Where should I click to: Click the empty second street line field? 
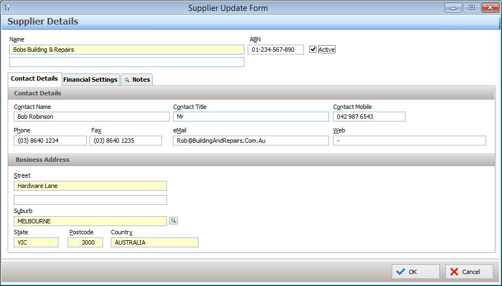point(90,200)
